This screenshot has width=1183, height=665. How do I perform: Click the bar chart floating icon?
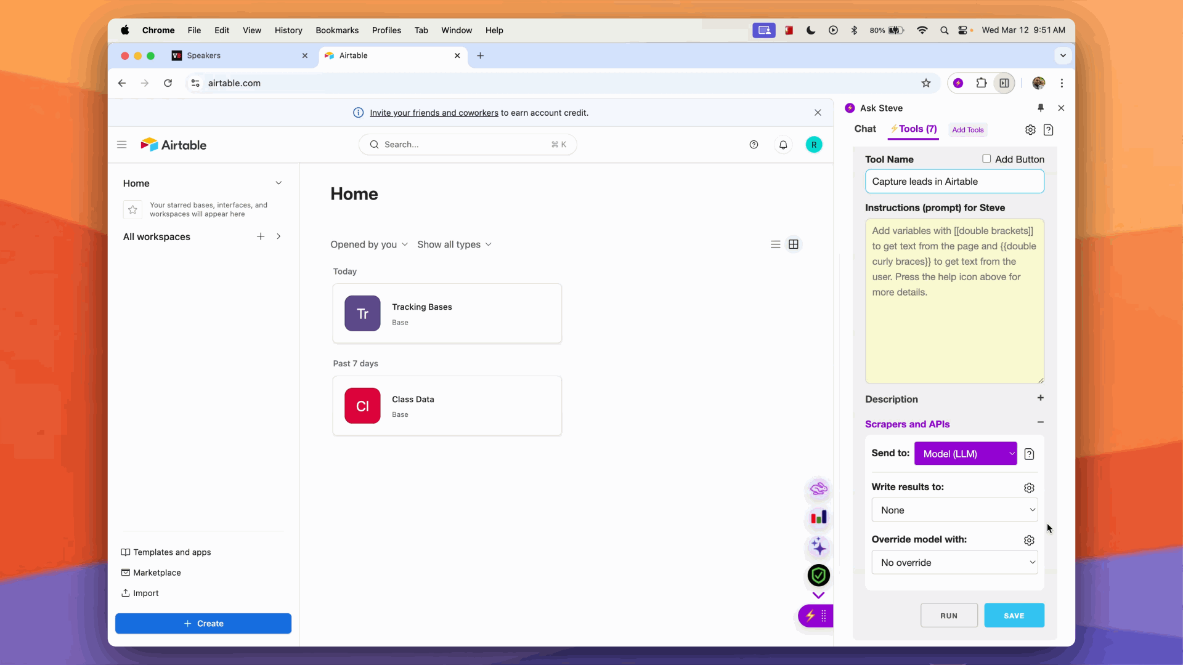point(819,518)
